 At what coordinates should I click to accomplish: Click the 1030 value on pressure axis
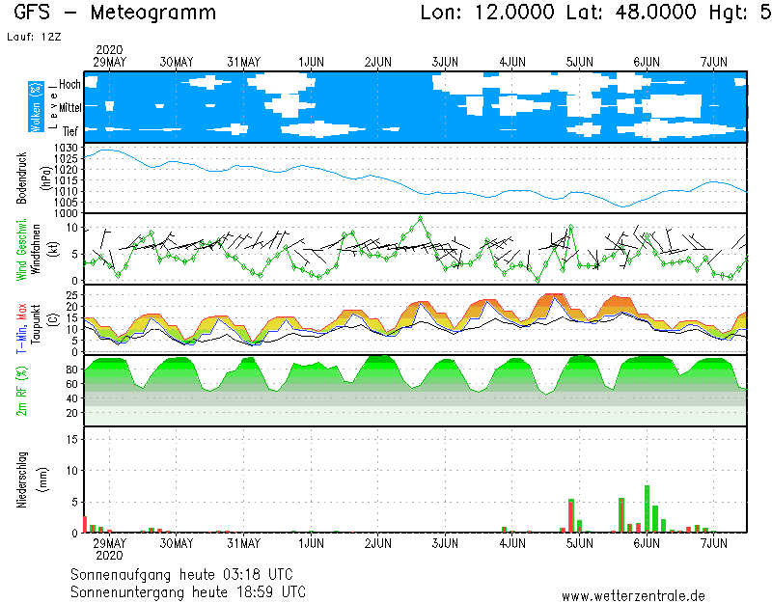click(66, 147)
